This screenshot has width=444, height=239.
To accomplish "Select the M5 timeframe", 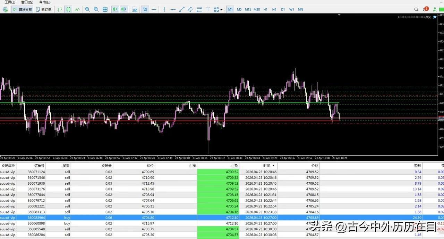I will click(239, 9).
